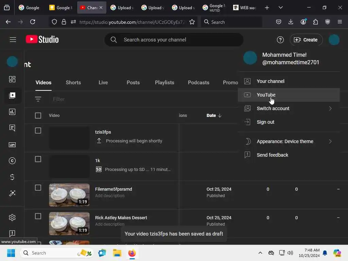Open the Firefox downloads icon

tap(291, 22)
